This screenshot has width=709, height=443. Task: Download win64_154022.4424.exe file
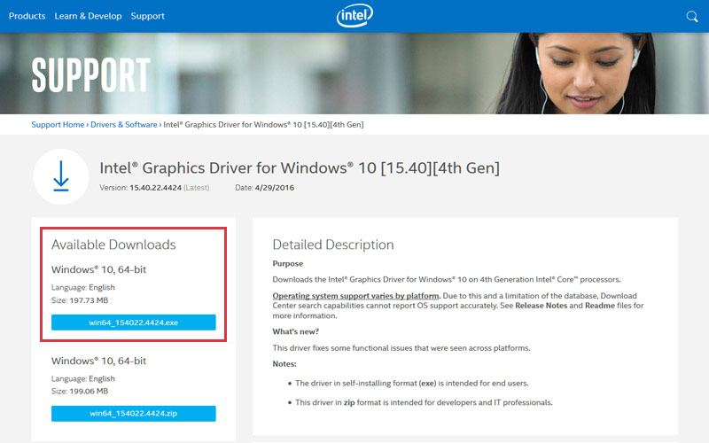[134, 323]
